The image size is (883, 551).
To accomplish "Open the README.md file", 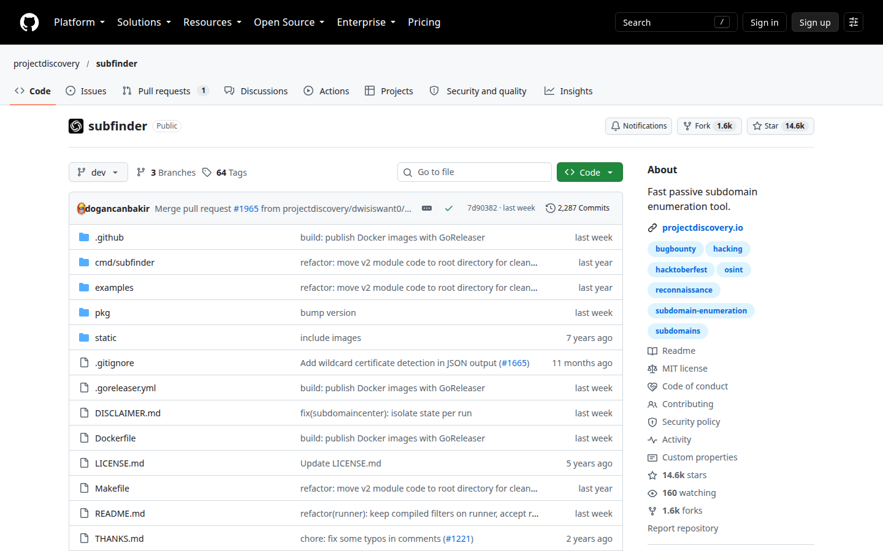I will [120, 514].
